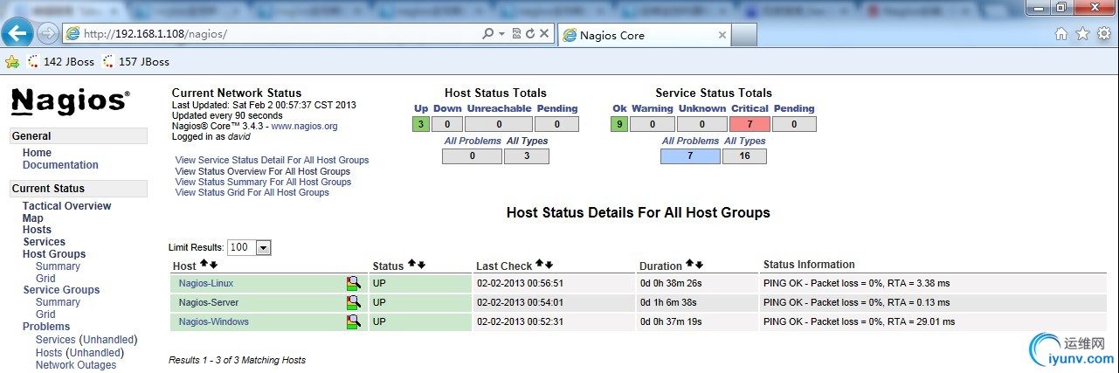1119x373 pixels.
Task: Sort Last Check column descending with down arrow
Action: point(549,265)
